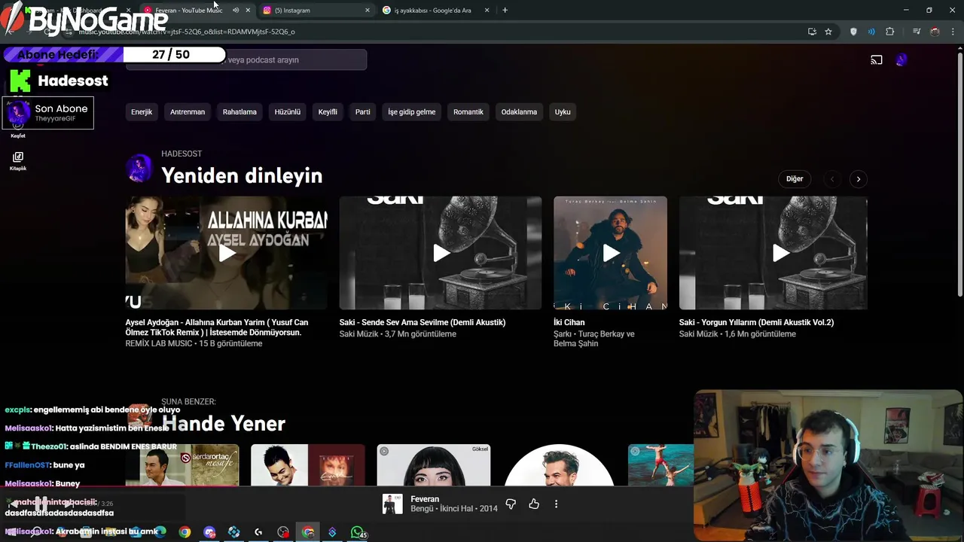
Task: Select the Parti mood chip
Action: pos(363,112)
